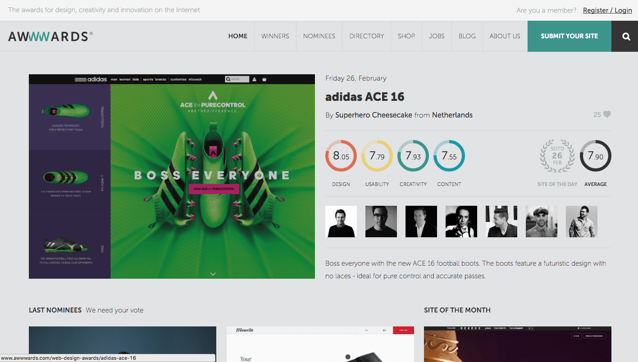Open the ABOUT US menu item

(x=505, y=36)
